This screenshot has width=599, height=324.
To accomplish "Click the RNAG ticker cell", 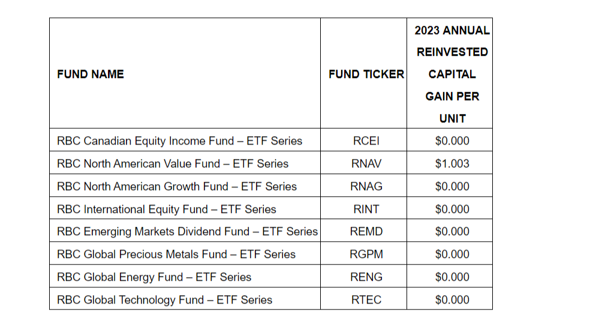I will [x=366, y=187].
